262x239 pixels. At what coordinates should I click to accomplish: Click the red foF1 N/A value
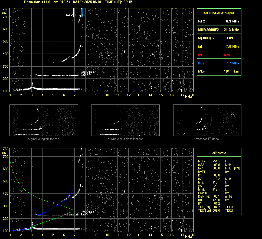pyautogui.click(x=227, y=55)
